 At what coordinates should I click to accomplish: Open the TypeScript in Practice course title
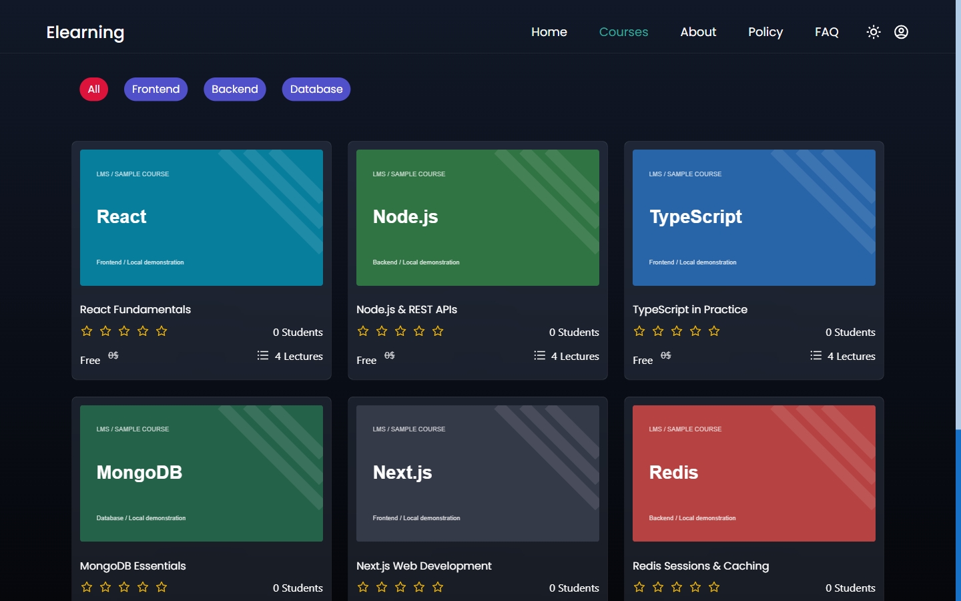(x=690, y=309)
